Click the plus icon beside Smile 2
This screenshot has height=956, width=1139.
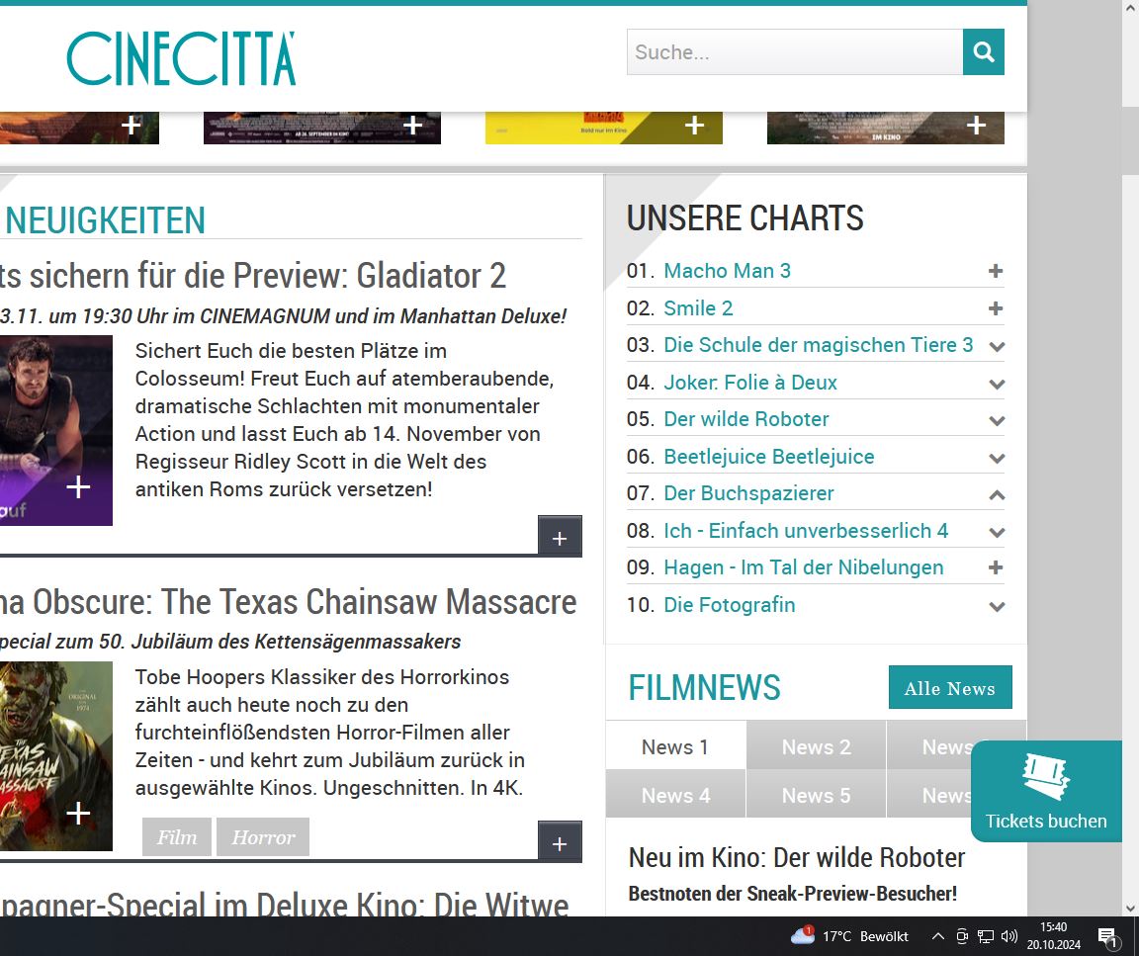click(x=996, y=308)
